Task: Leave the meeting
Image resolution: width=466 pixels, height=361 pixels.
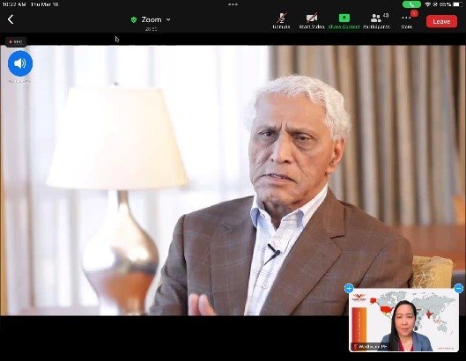Action: pos(441,21)
